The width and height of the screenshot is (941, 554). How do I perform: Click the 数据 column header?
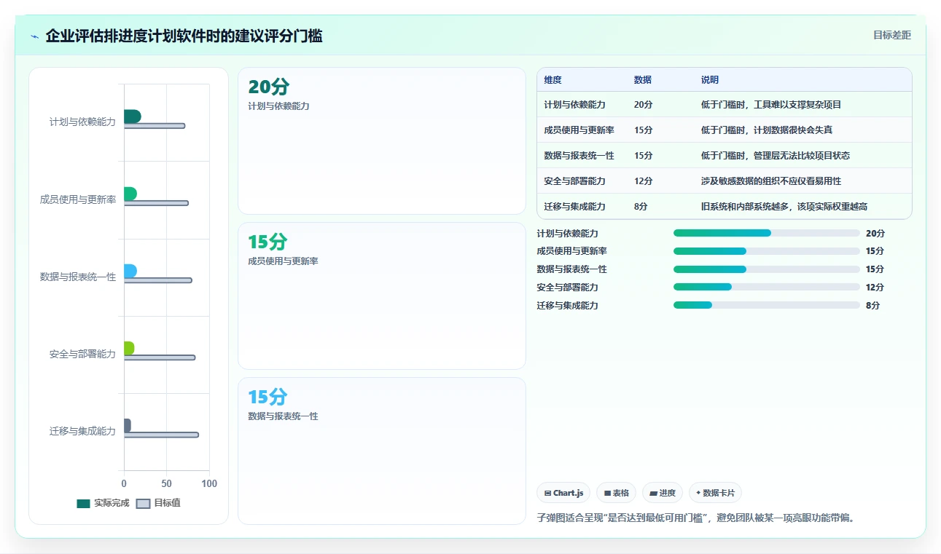coord(643,80)
